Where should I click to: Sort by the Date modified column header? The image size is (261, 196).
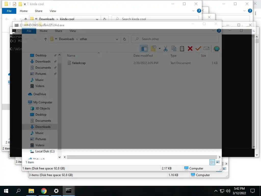point(143,56)
